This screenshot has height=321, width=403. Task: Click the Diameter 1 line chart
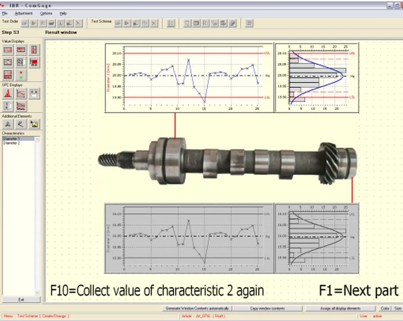point(189,78)
